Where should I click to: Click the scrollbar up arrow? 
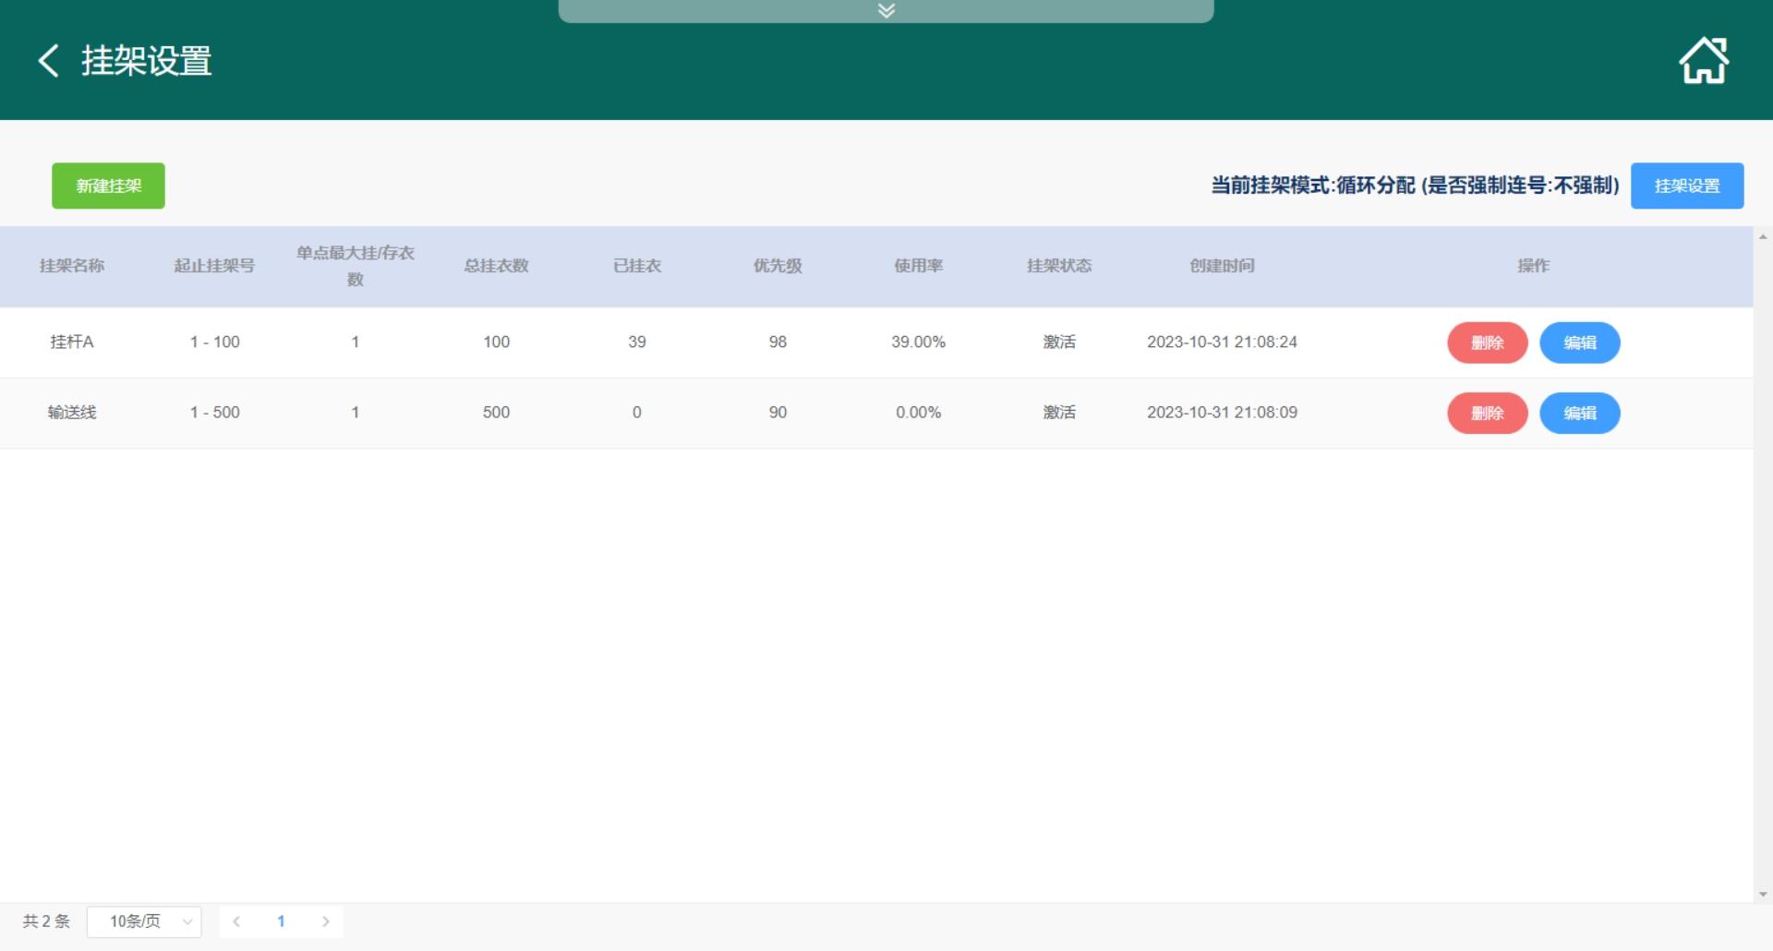click(x=1763, y=237)
